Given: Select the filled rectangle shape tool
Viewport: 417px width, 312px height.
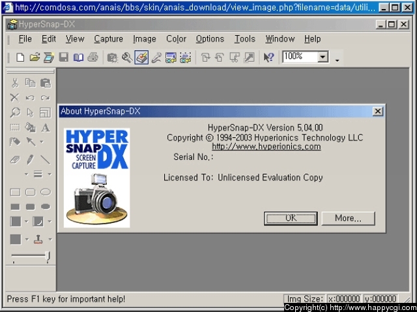Looking at the screenshot, I should pos(15,207).
